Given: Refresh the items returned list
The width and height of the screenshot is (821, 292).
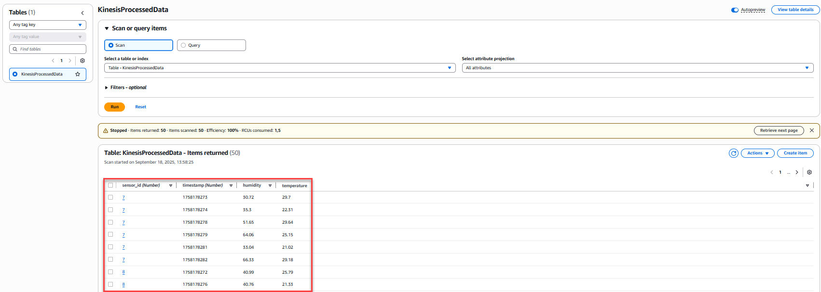Looking at the screenshot, I should [733, 153].
